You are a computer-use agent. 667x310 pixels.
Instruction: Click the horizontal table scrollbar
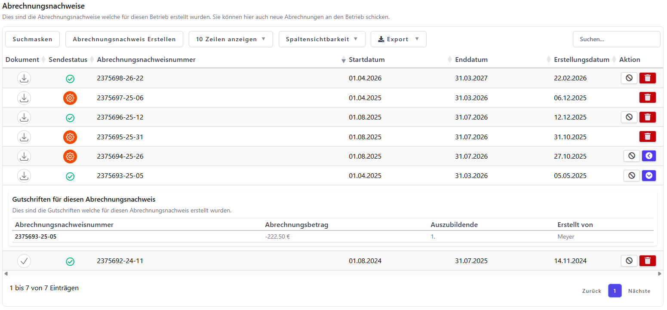tap(333, 273)
